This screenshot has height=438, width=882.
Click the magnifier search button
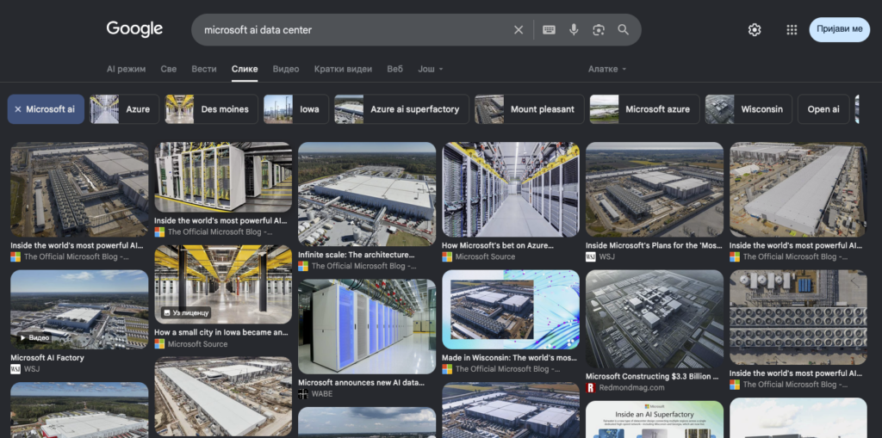[x=624, y=30]
